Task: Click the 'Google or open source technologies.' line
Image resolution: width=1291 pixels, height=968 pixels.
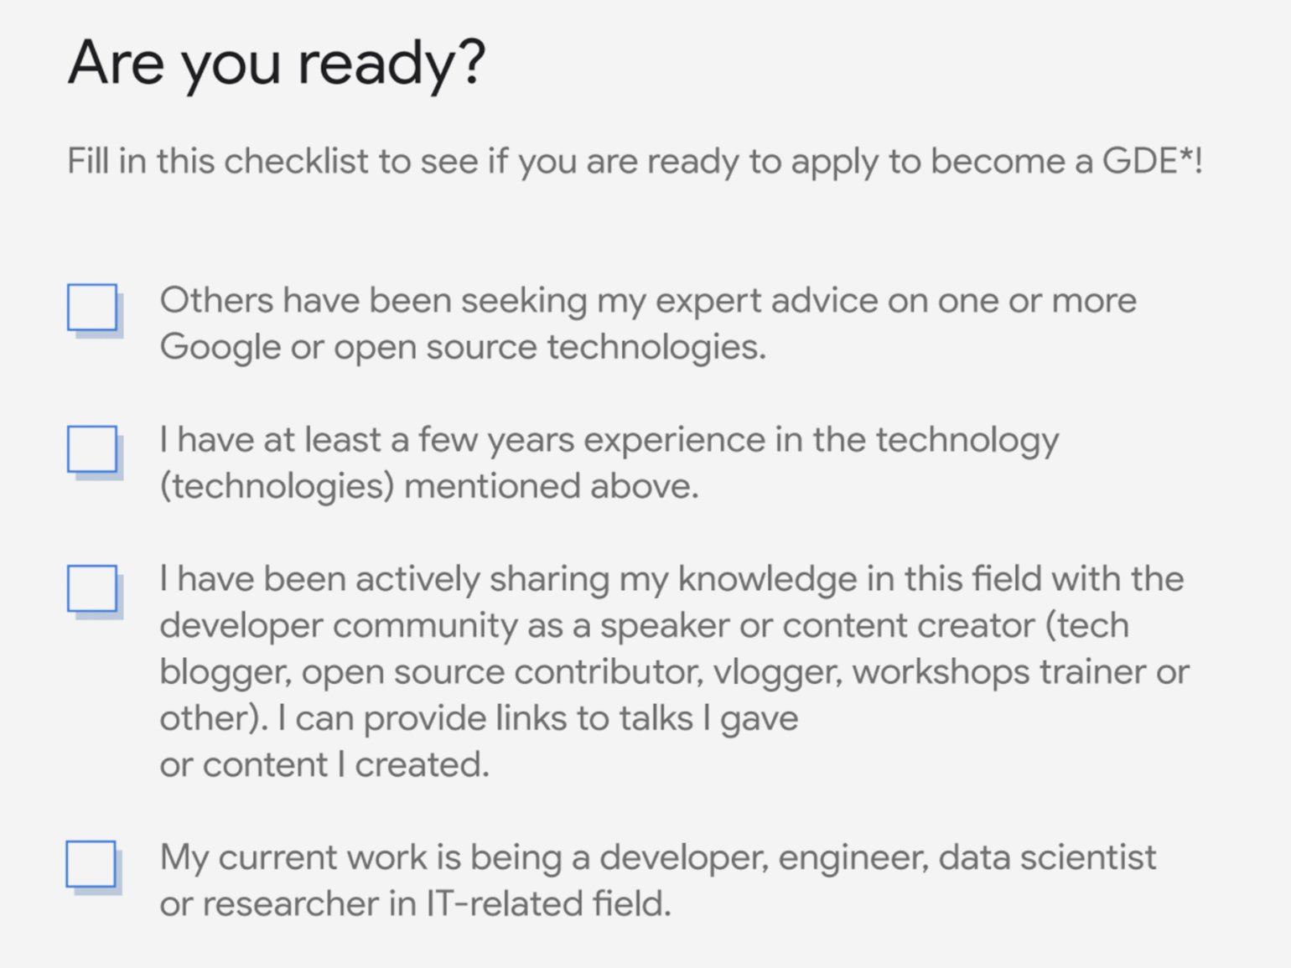Action: pos(463,347)
